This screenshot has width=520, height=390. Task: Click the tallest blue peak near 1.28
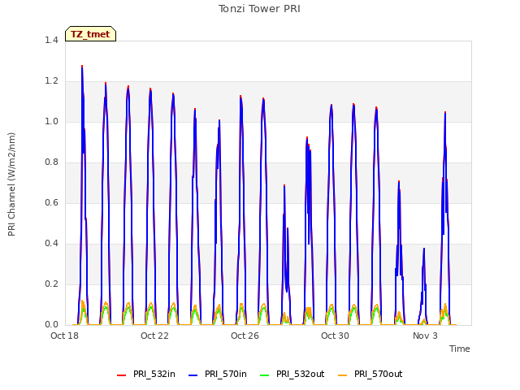82,67
